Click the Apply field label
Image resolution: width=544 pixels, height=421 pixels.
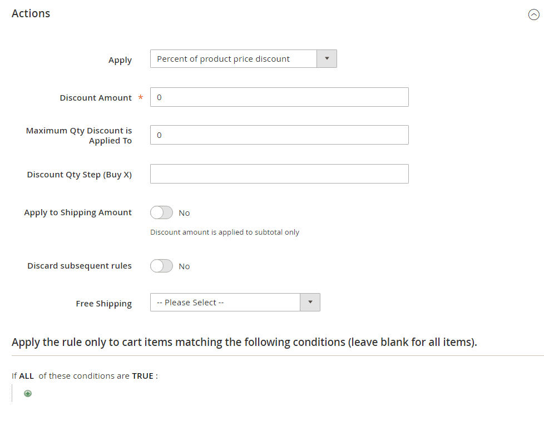point(120,60)
